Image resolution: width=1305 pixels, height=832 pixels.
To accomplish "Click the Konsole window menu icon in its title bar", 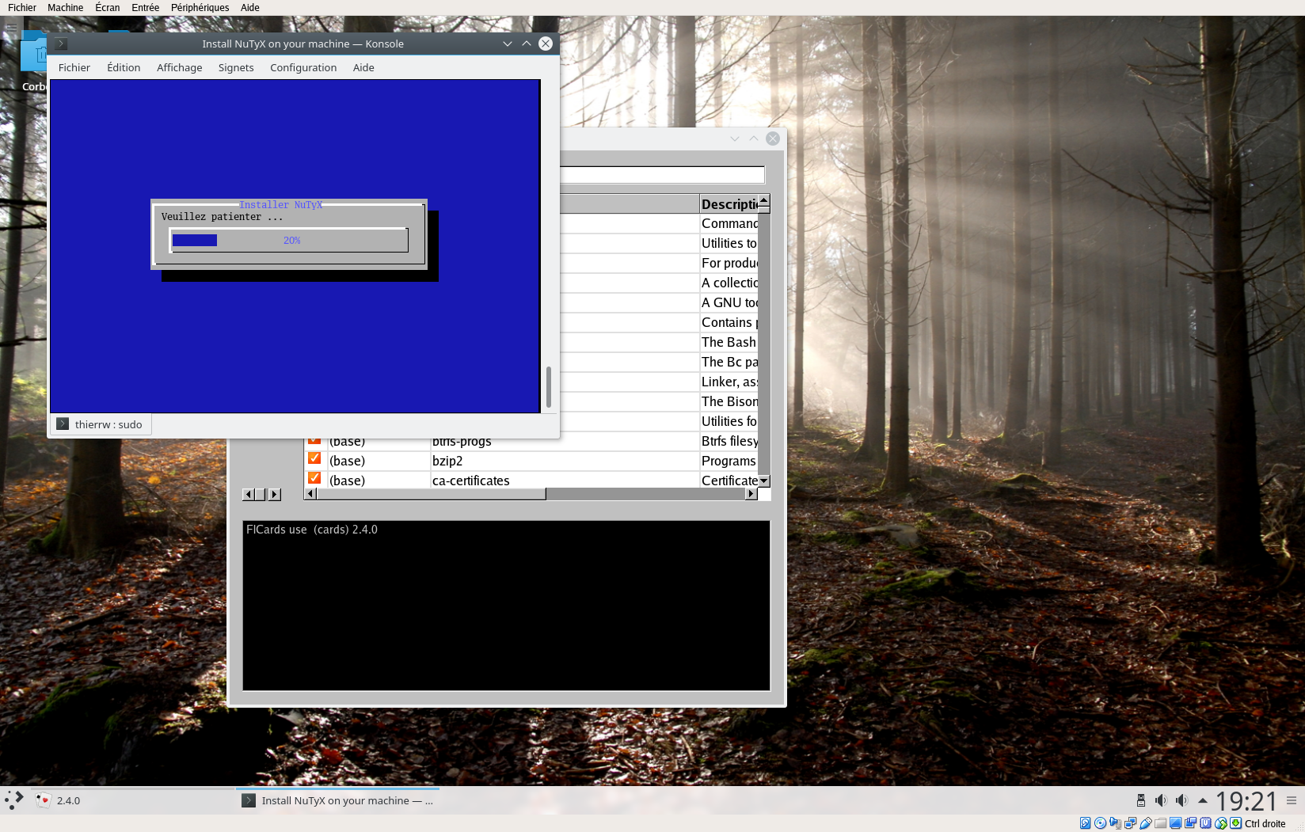I will pos(62,44).
